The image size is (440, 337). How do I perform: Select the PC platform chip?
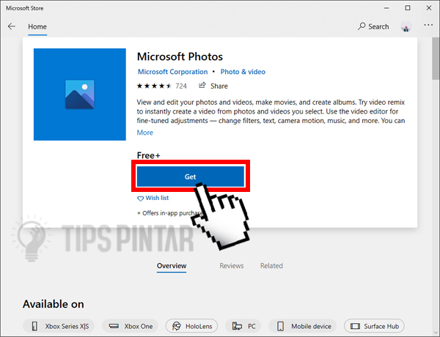click(x=243, y=326)
